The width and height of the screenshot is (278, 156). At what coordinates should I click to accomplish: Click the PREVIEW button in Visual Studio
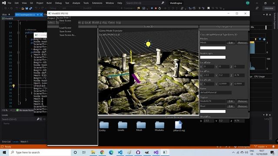tap(269, 8)
